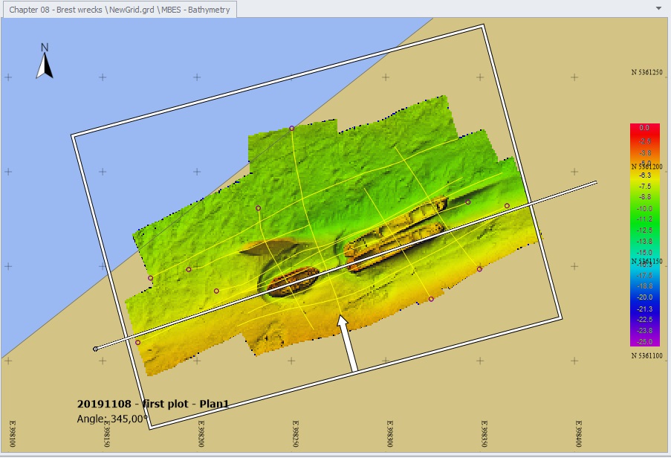The image size is (671, 458).
Task: Click the N 5361100 northing grid label
Action: coord(646,356)
